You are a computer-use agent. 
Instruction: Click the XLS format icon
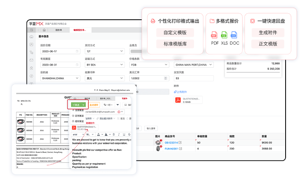[x=224, y=36]
